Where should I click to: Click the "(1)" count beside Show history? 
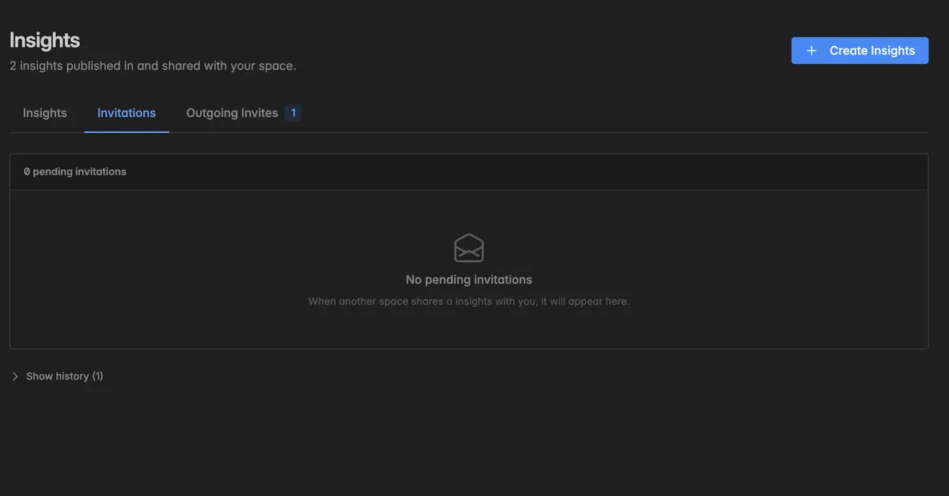coord(98,377)
